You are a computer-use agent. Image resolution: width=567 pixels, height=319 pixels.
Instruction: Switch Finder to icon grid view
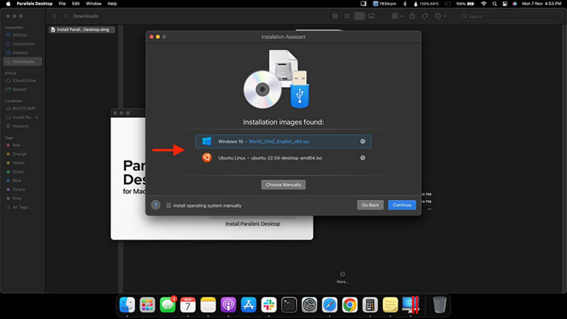(335, 16)
